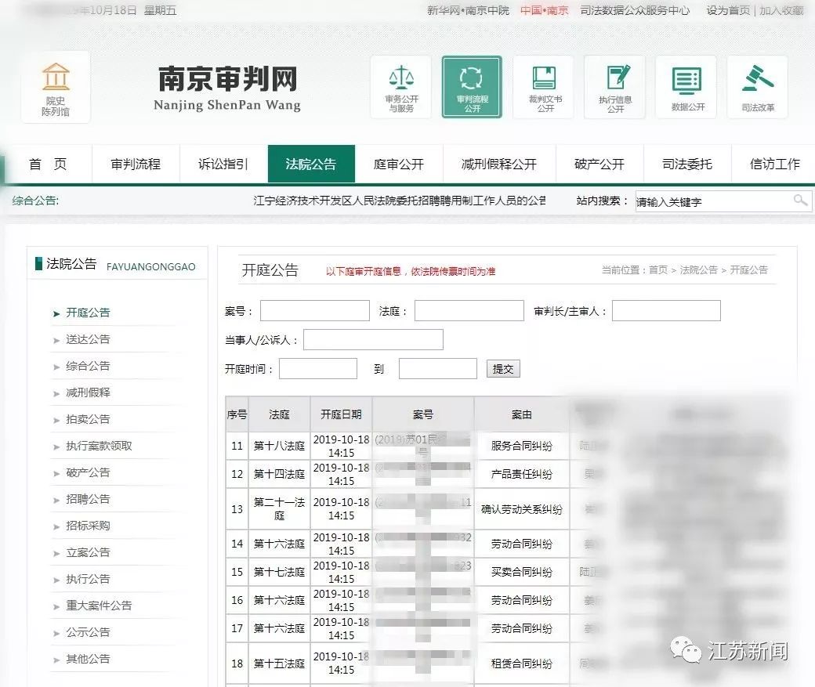Select 立案公告 in sidebar
815x687 pixels.
point(88,552)
